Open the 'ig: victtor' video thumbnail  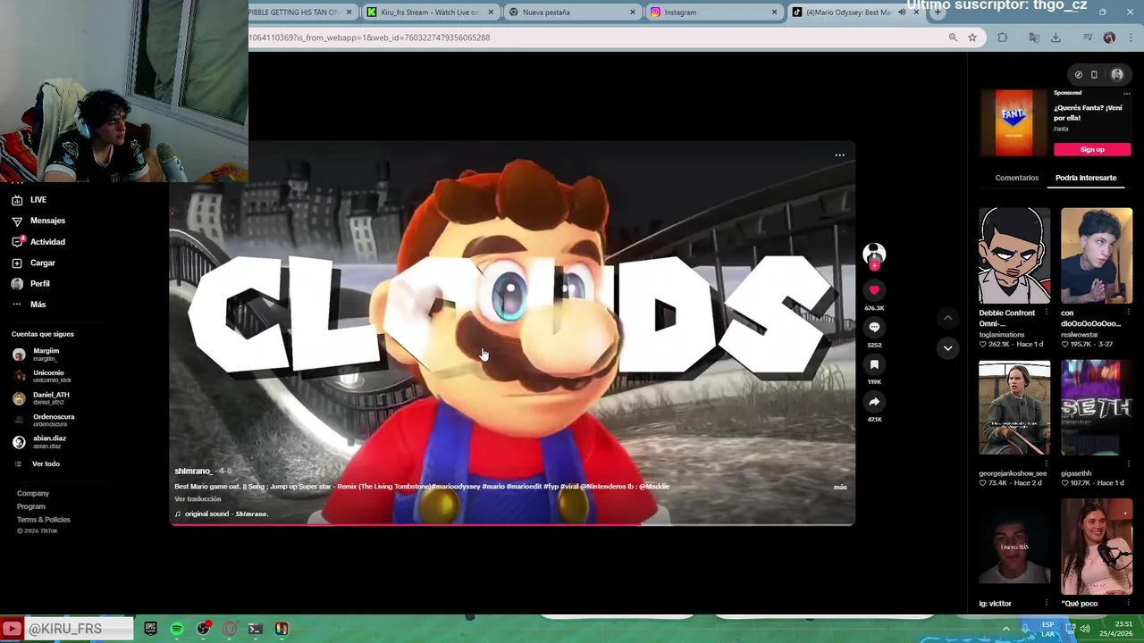click(1014, 547)
